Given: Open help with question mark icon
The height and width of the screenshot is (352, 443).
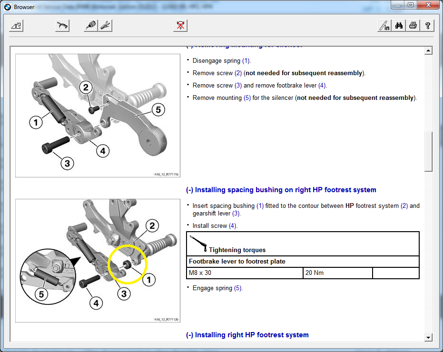Looking at the screenshot, I should [427, 26].
